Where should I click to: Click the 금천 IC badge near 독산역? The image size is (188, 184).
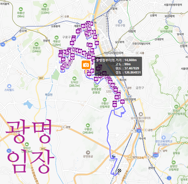(x=125, y=88)
